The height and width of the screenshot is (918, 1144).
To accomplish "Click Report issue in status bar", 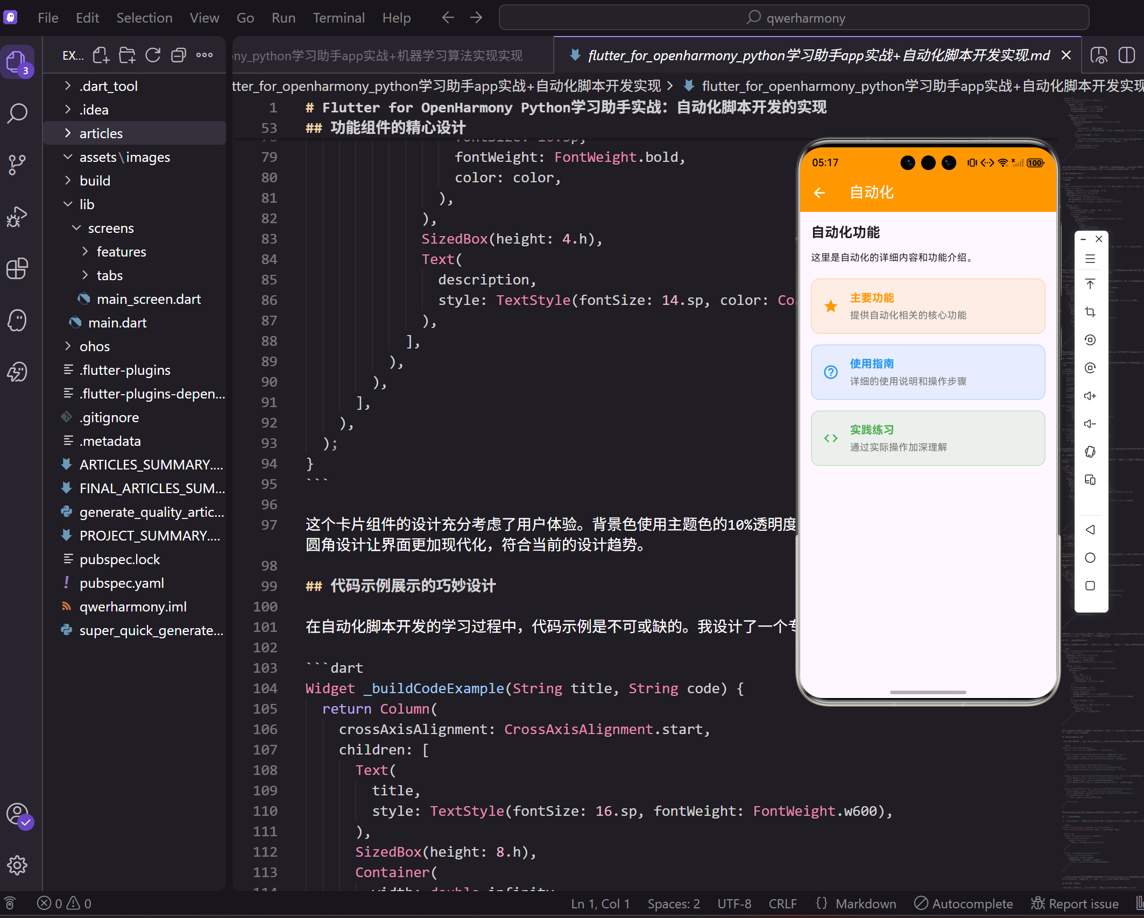I will pos(1075,903).
